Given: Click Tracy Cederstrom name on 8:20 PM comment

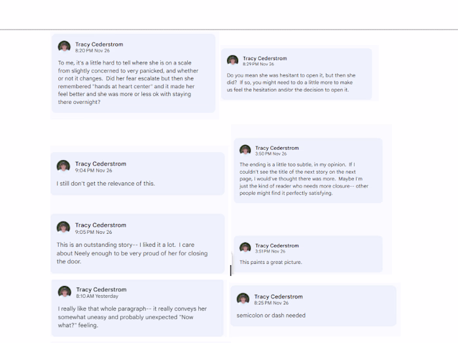Looking at the screenshot, I should tap(99, 44).
